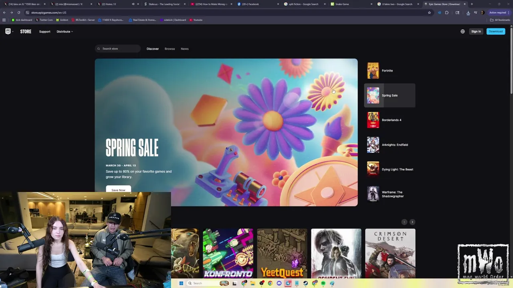
Task: Open Steam from the taskbar
Action: pyautogui.click(x=305, y=283)
